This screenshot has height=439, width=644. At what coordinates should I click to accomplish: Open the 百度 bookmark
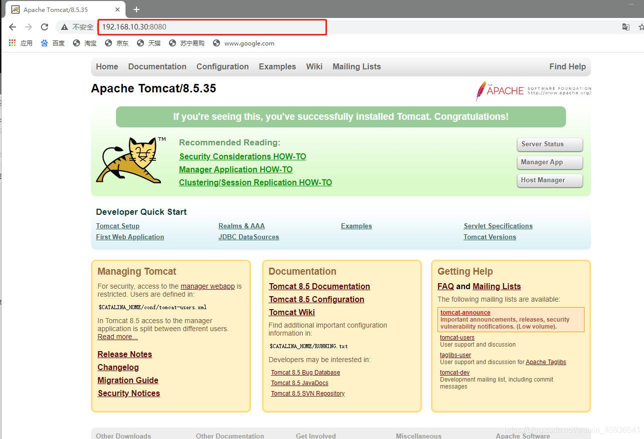[x=53, y=43]
